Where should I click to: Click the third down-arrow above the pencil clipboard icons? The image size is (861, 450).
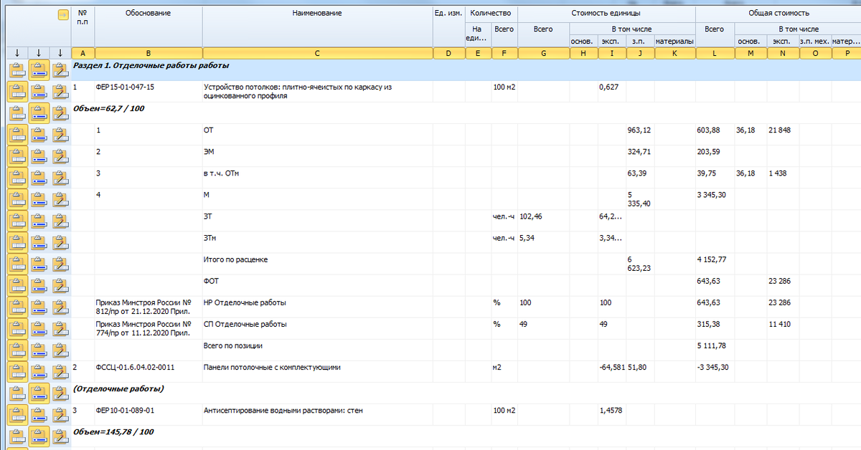[60, 53]
